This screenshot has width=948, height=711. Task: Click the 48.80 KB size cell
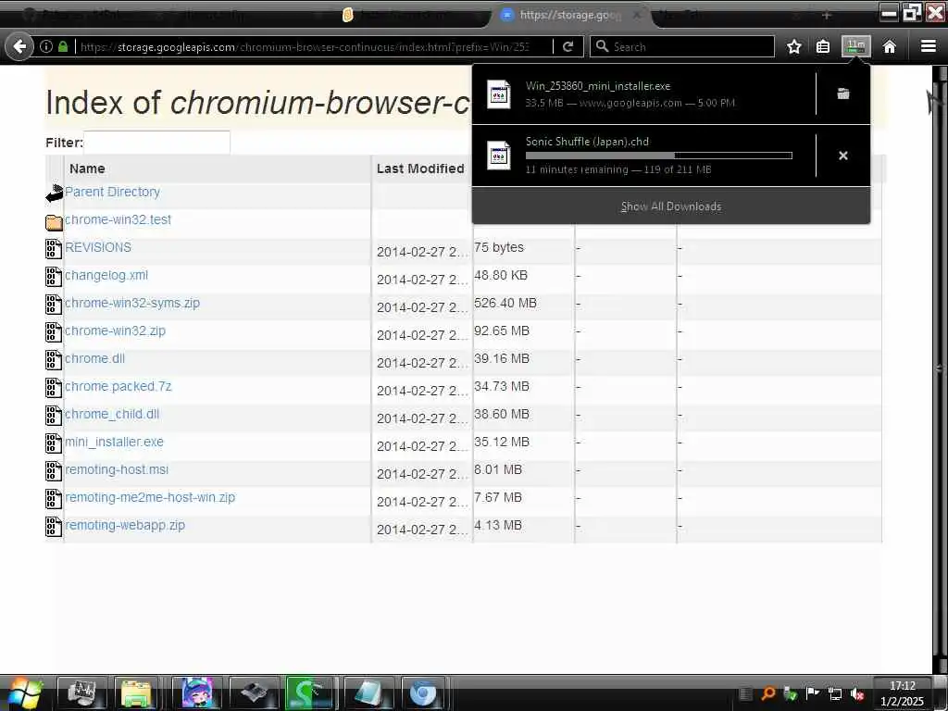[x=501, y=275]
